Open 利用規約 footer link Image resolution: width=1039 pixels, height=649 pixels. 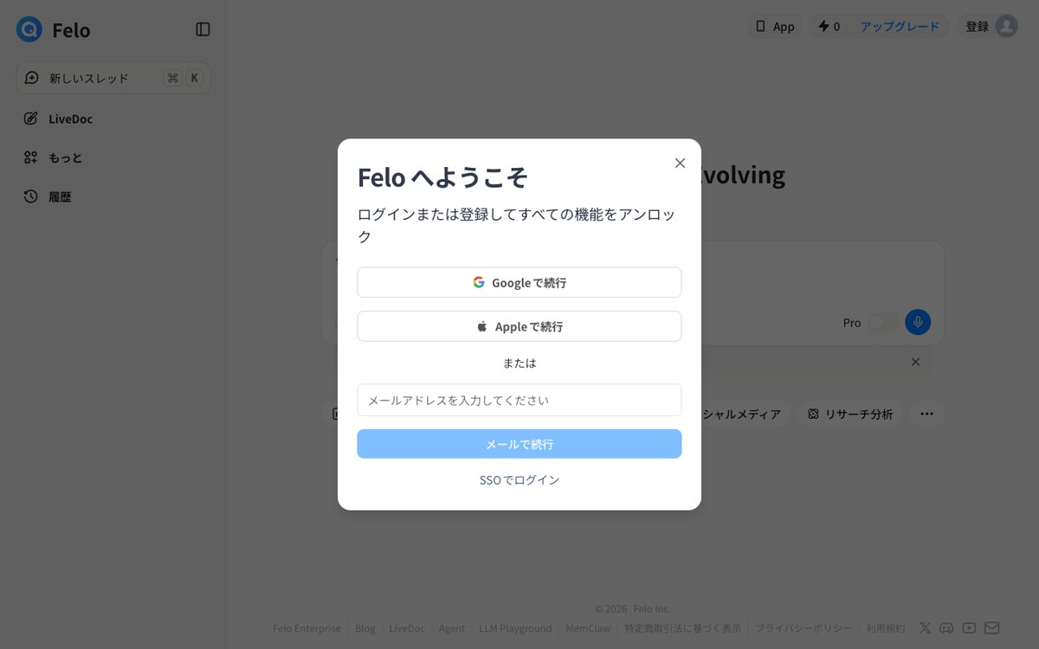coord(885,628)
